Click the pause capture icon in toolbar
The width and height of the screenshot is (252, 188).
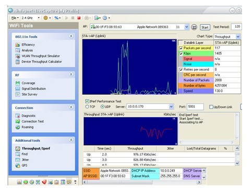(x=73, y=18)
